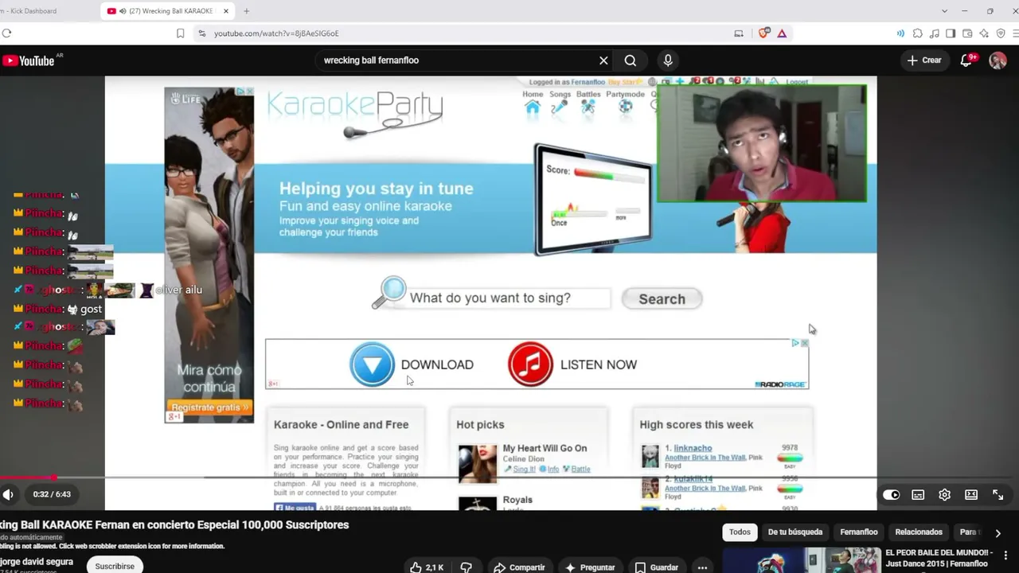
Task: Bookmark this page via the bookmark icon
Action: [181, 33]
